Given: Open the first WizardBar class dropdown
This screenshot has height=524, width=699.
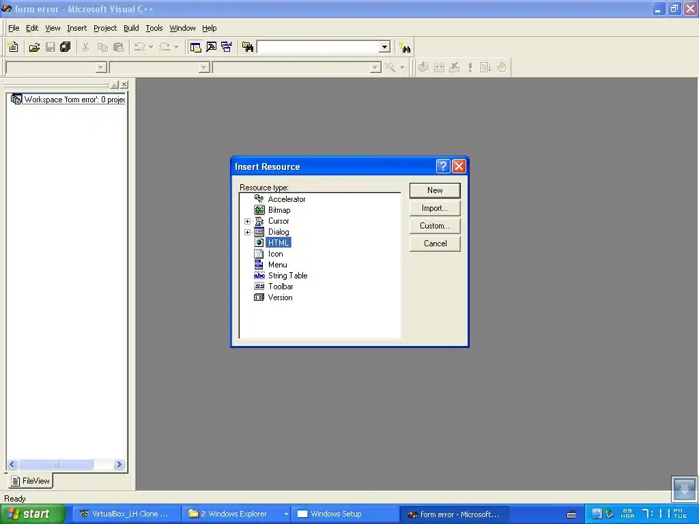Looking at the screenshot, I should pos(101,68).
